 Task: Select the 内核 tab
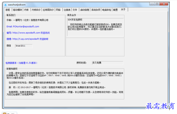point(26,10)
